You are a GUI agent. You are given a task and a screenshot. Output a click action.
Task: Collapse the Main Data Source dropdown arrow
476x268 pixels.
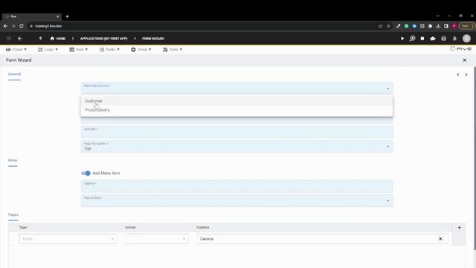(x=387, y=89)
